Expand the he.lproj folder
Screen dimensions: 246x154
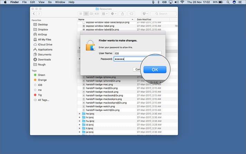pyautogui.click(x=80, y=114)
